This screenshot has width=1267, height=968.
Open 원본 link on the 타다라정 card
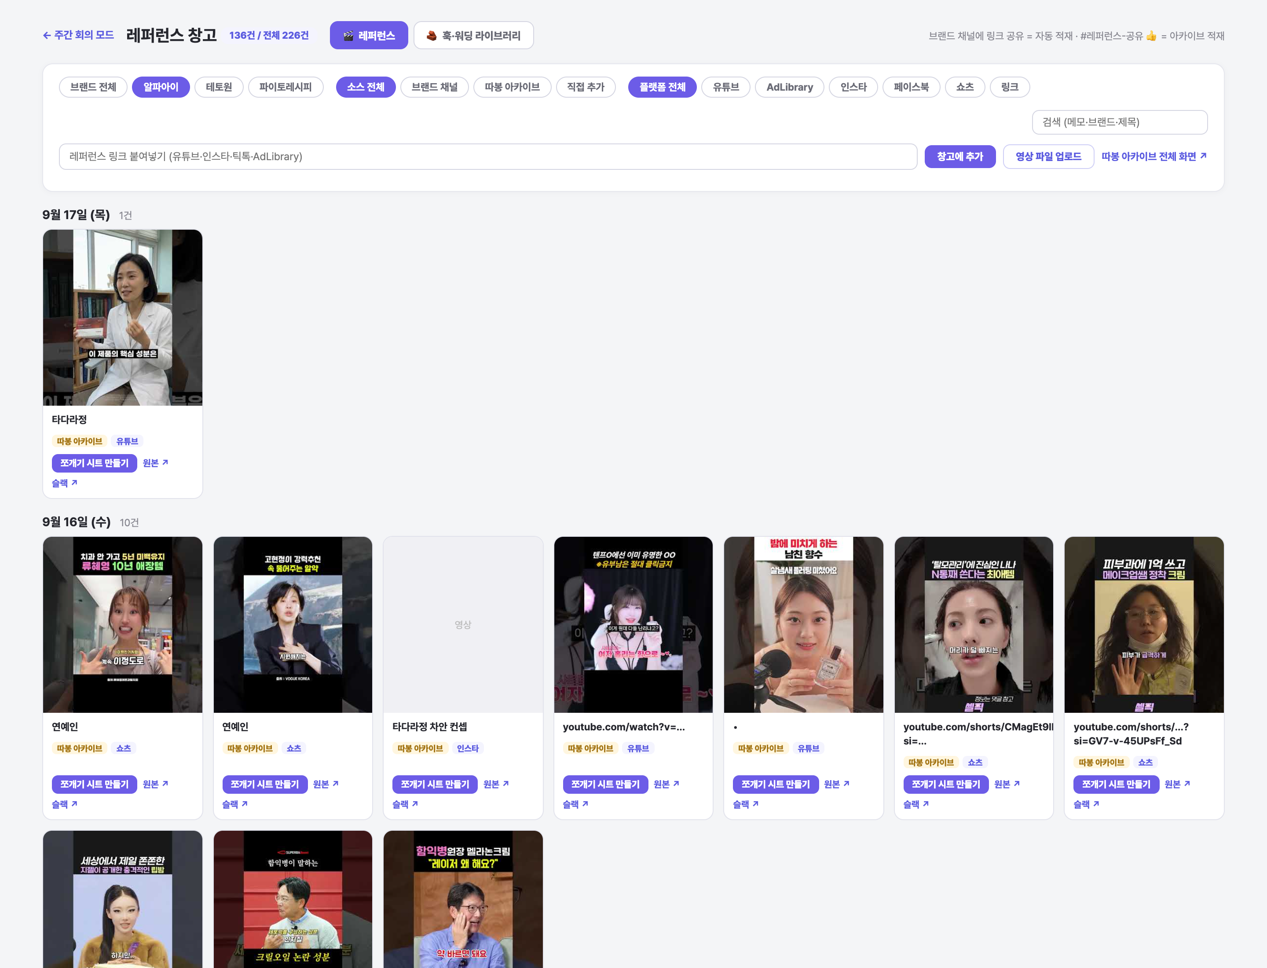(x=156, y=463)
